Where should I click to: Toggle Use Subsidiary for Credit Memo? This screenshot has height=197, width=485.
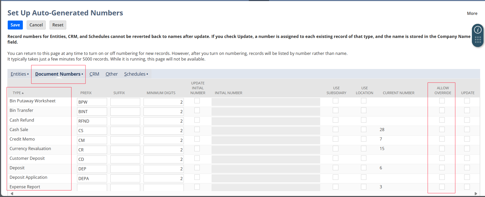point(335,139)
